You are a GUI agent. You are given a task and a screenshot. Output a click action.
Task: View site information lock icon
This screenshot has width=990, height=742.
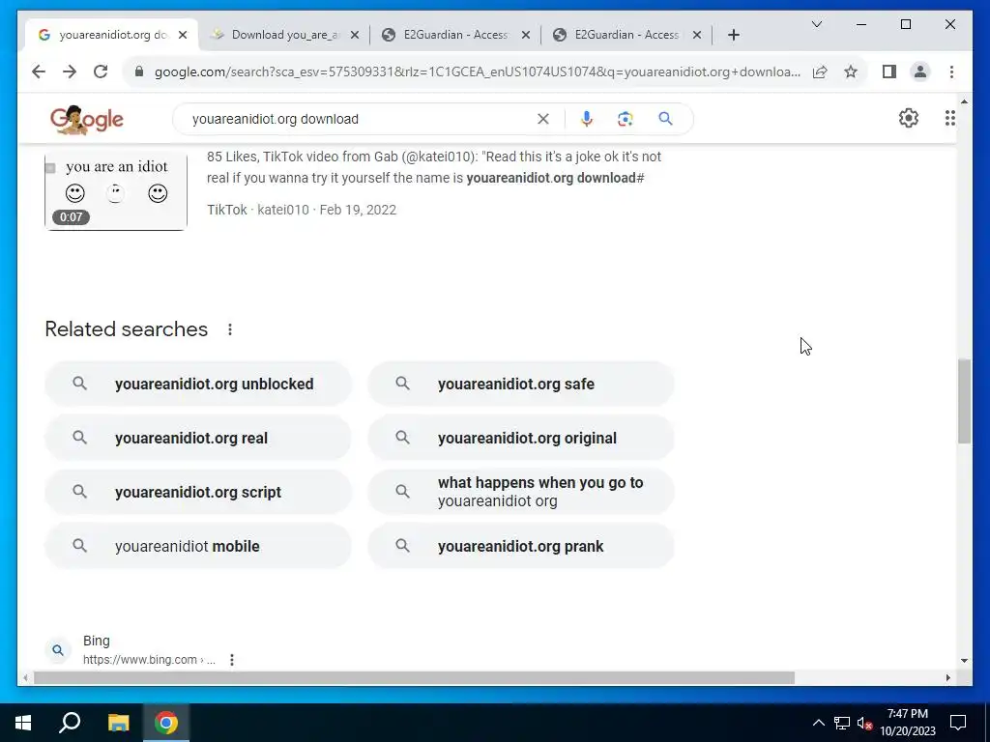(139, 71)
